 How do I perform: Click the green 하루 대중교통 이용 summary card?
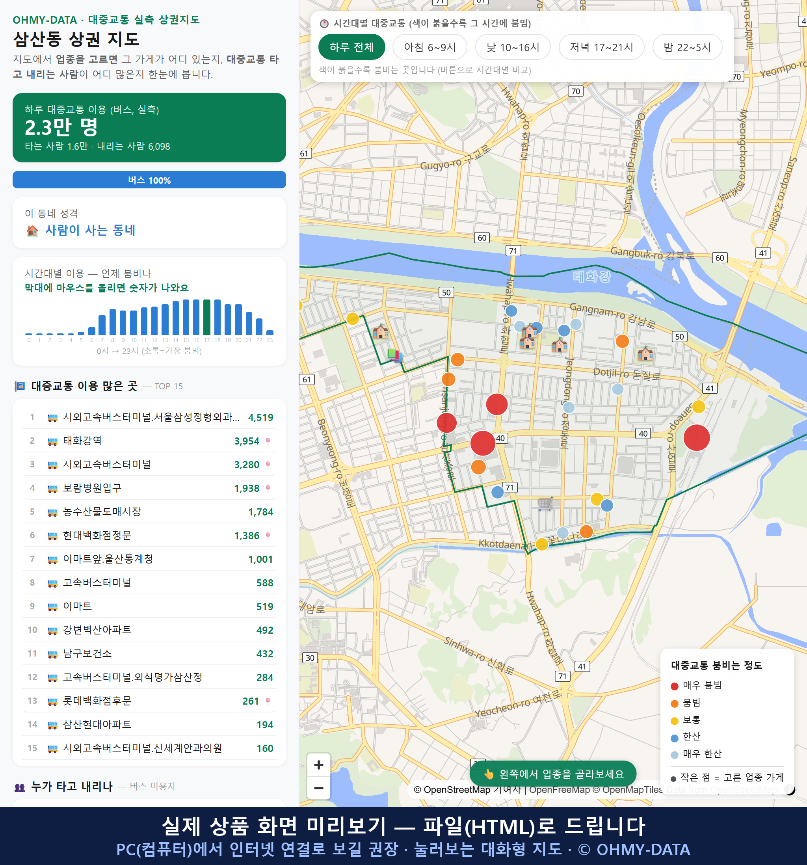[x=149, y=128]
